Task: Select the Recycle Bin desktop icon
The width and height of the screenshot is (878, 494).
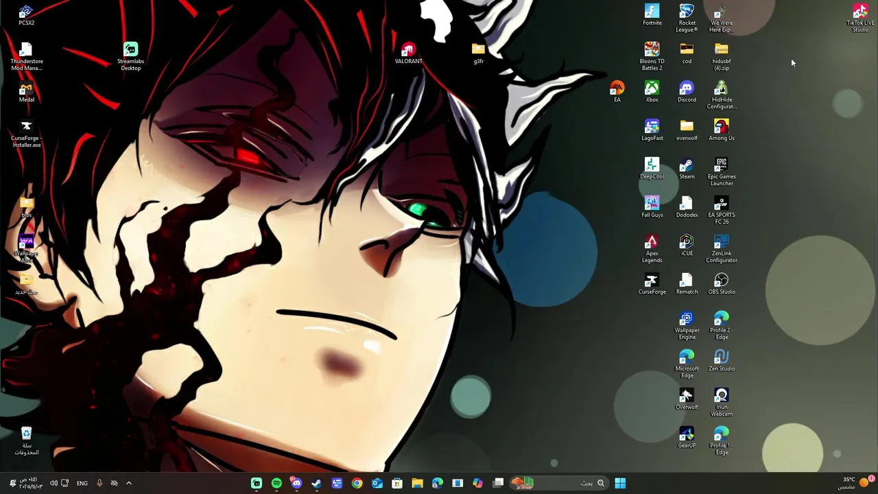Action: (x=26, y=442)
